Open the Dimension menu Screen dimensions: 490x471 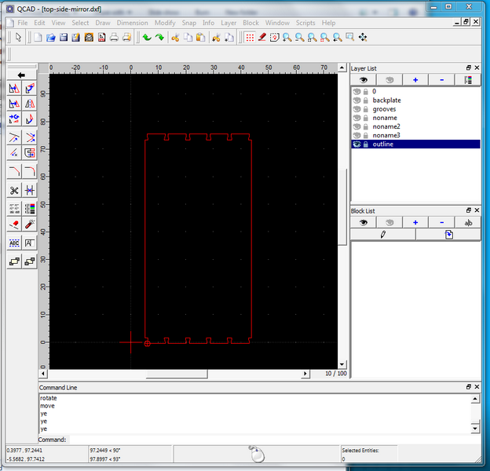point(132,23)
